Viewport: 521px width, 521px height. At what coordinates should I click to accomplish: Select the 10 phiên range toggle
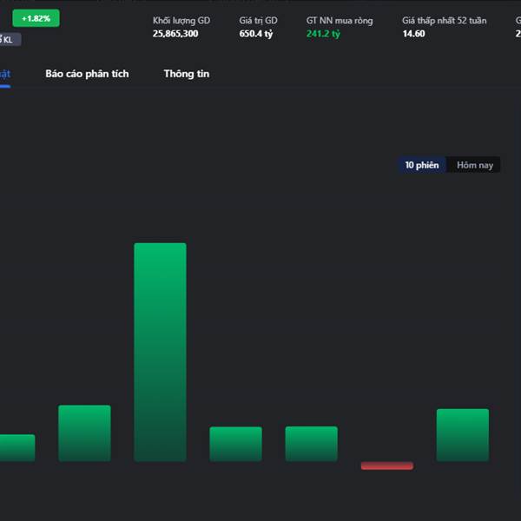click(x=422, y=165)
